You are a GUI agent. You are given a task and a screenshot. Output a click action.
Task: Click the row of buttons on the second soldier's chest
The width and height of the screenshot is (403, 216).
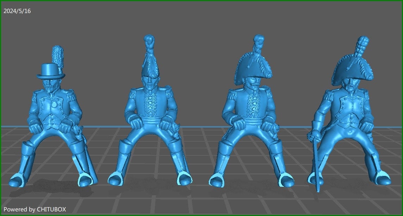tap(150, 104)
